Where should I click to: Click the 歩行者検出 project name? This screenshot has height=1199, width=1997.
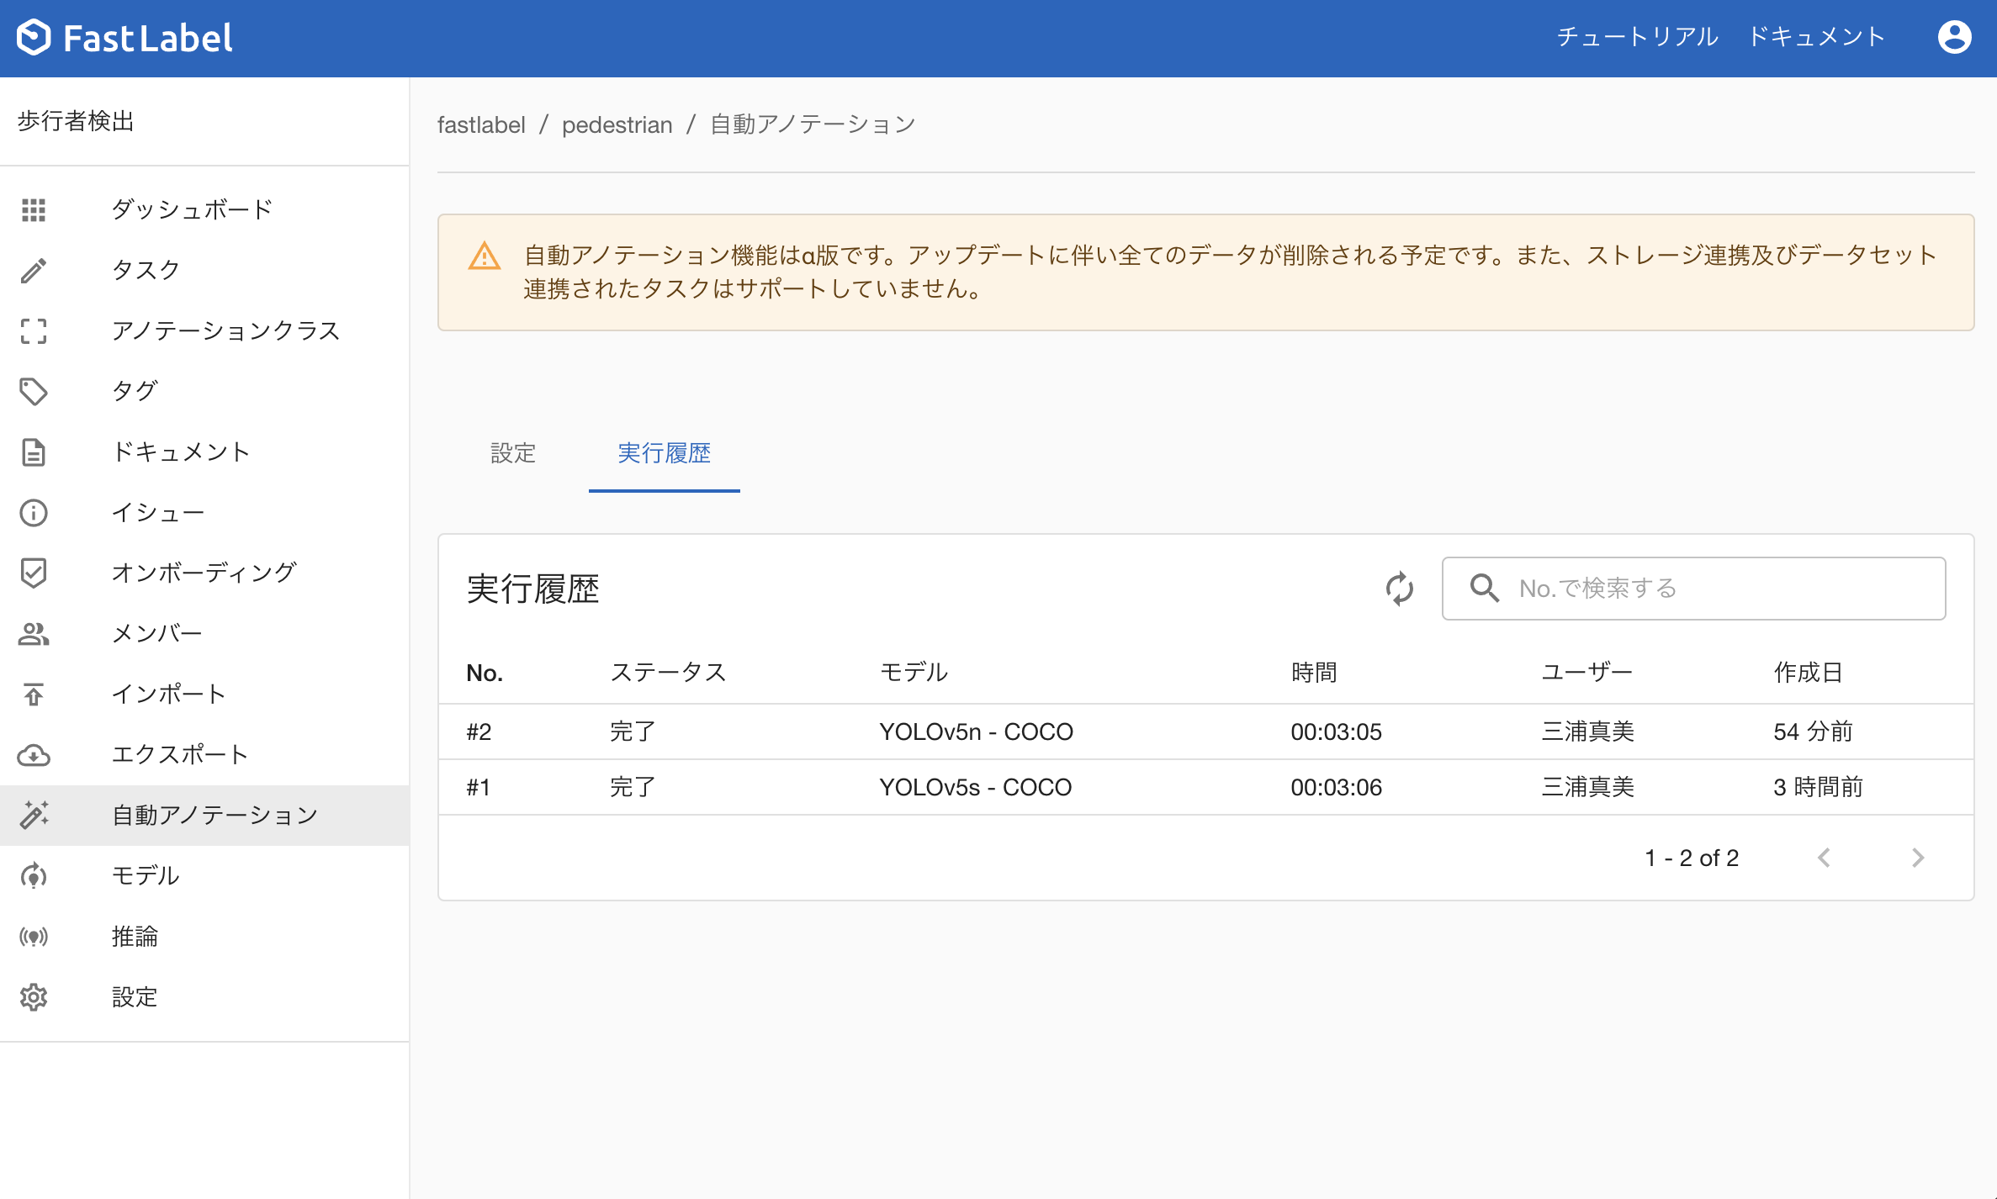coord(76,121)
